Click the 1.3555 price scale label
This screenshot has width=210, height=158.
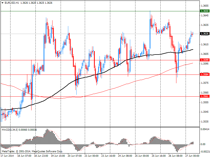(205, 102)
